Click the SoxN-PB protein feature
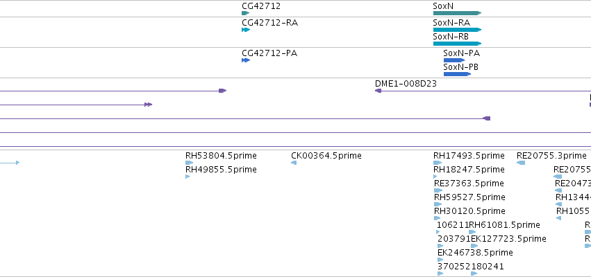The image size is (591, 277). point(457,74)
